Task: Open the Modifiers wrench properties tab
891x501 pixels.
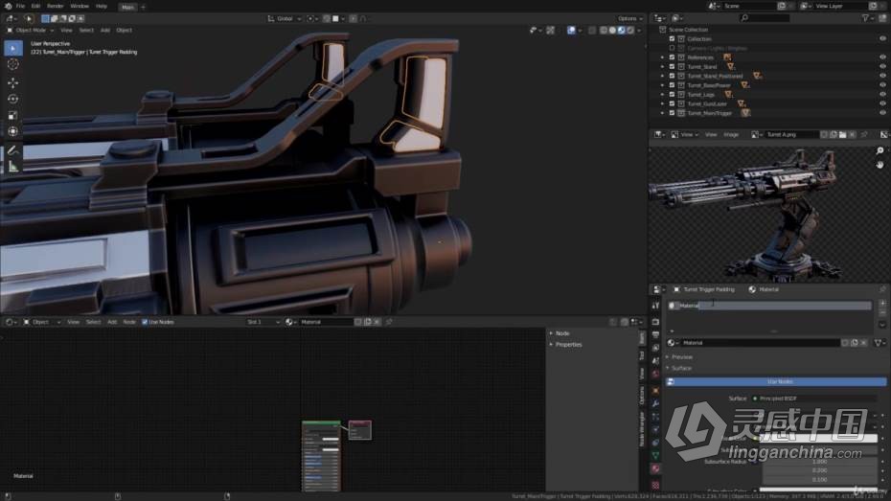Action: pos(655,404)
